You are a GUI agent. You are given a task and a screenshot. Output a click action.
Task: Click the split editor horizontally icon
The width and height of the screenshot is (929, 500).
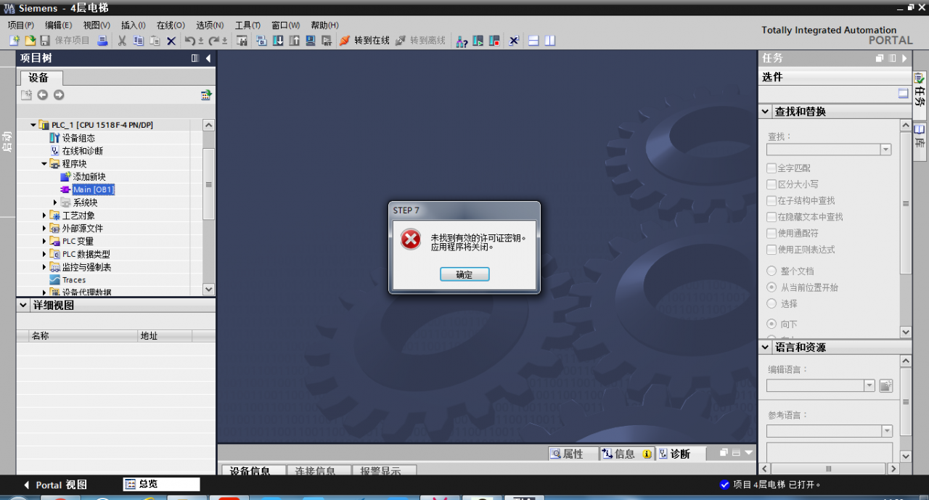[x=533, y=41]
